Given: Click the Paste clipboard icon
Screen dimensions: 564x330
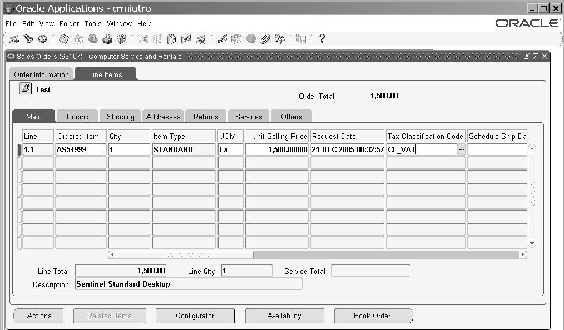Looking at the screenshot, I should tap(171, 39).
